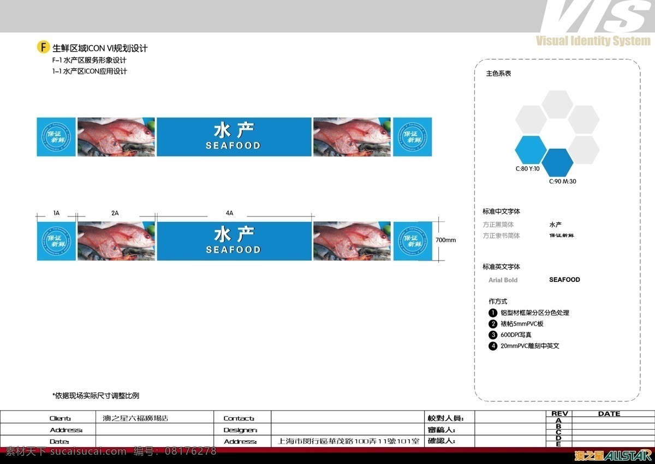Click the REV column header
This screenshot has height=464, width=655.
(x=559, y=414)
